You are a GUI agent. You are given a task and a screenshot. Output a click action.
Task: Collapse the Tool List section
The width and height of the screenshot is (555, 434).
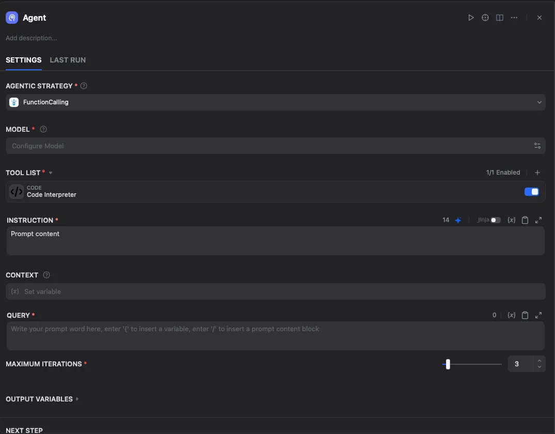pos(50,173)
